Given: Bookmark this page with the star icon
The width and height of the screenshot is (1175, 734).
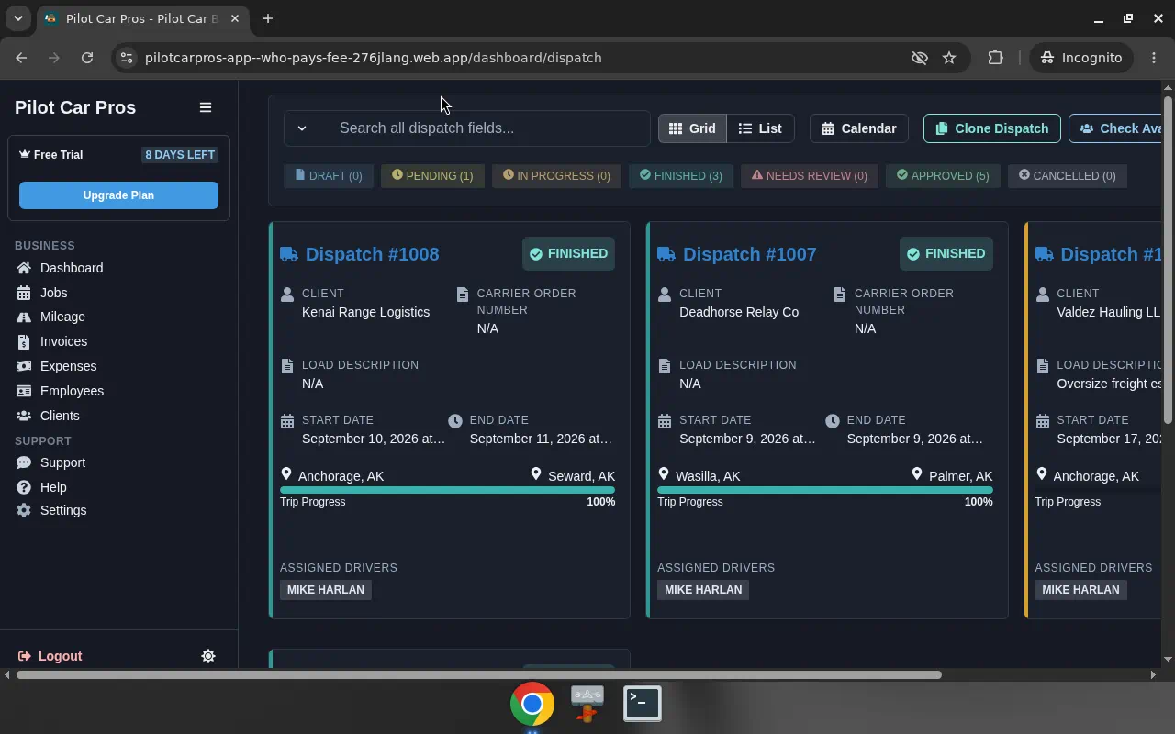Looking at the screenshot, I should click(x=949, y=58).
